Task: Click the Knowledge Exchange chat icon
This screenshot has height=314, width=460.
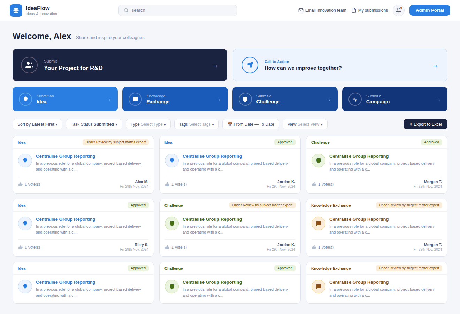Action: [135, 99]
